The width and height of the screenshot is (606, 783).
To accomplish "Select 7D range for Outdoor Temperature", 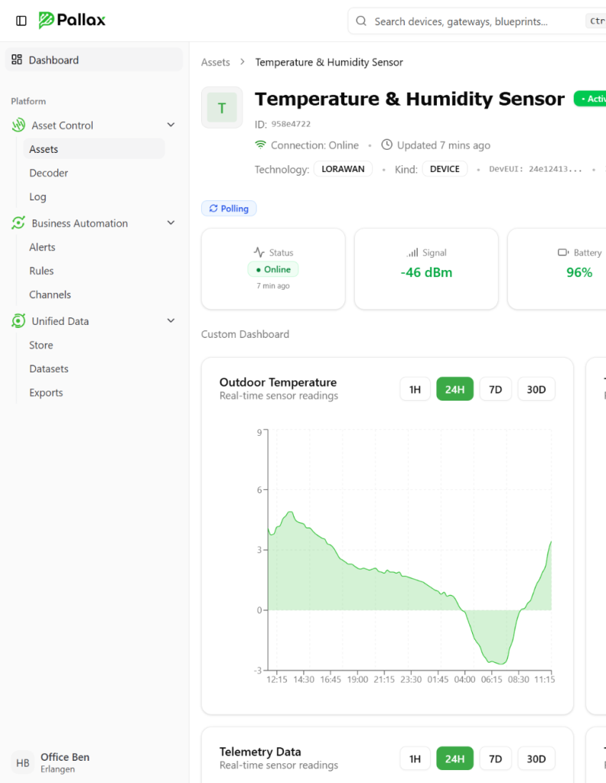I will 495,389.
